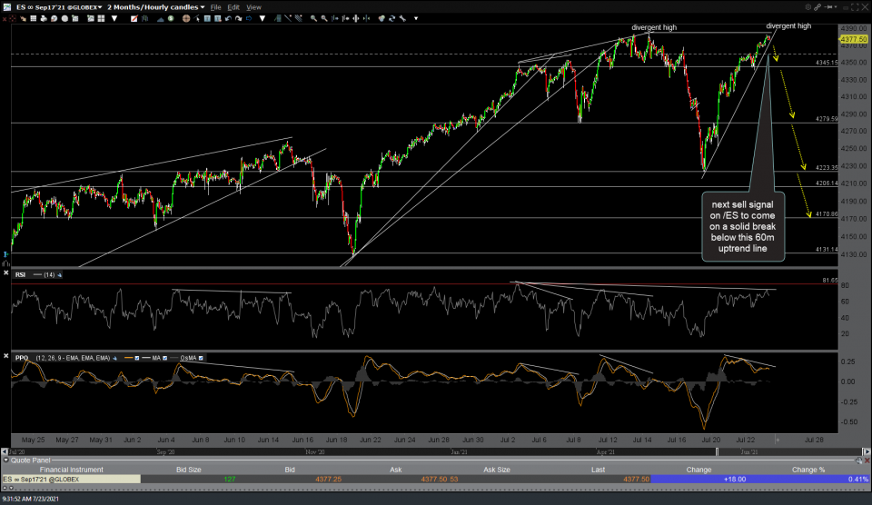Image resolution: width=872 pixels, height=505 pixels.
Task: Toggle the PPO orange line checkbox
Action: pyautogui.click(x=137, y=358)
